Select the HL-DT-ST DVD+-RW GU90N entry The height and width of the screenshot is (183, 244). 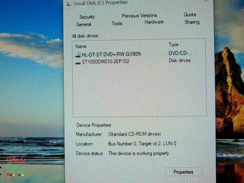111,54
